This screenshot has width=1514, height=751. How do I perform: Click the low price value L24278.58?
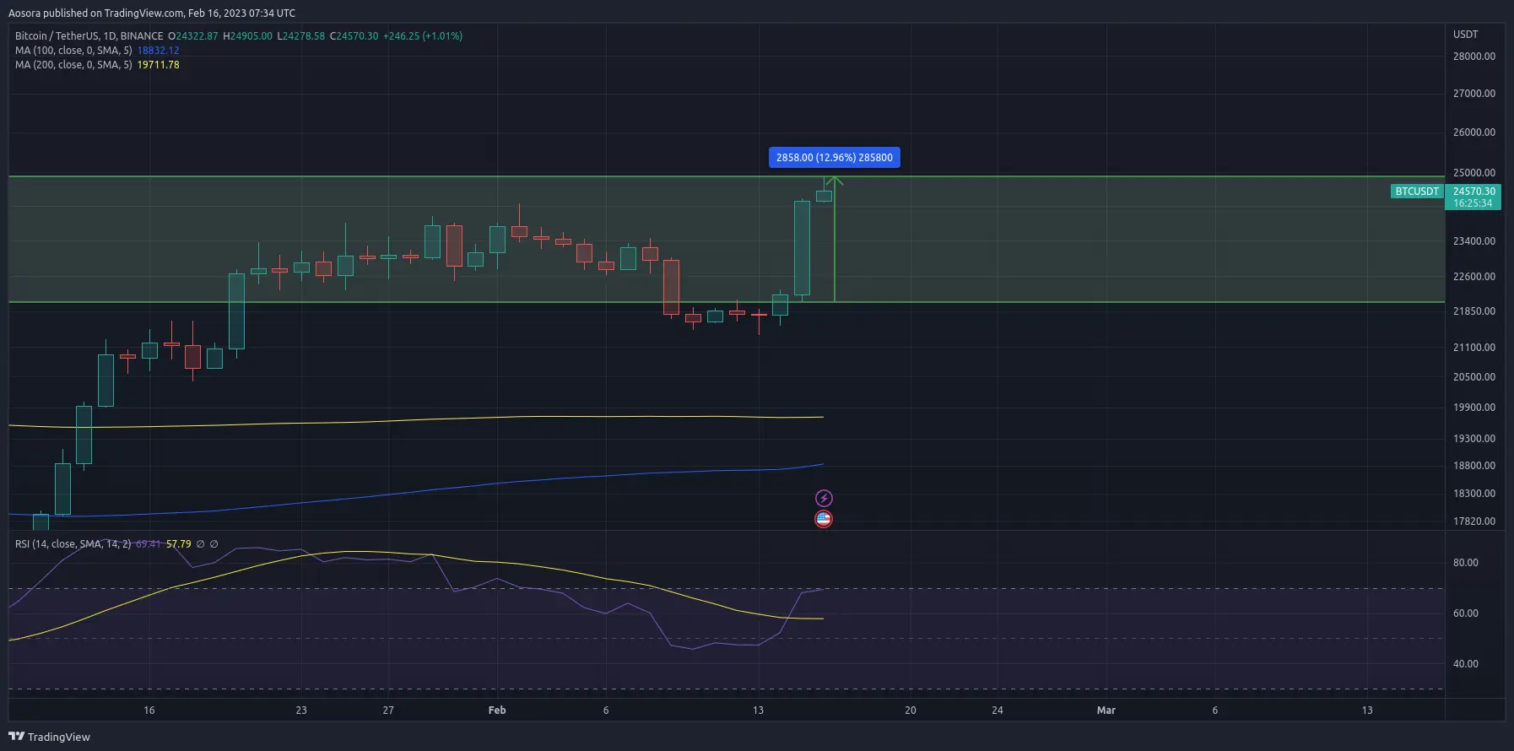[x=301, y=36]
